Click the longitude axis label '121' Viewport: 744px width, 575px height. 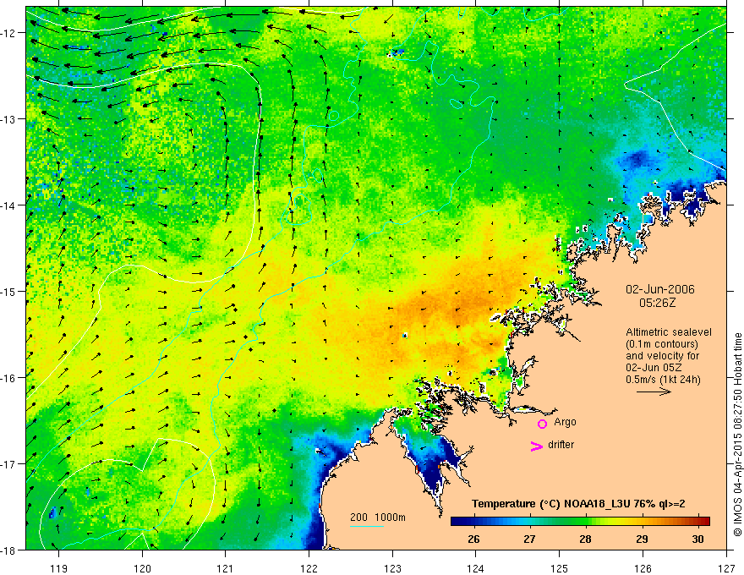pos(226,568)
